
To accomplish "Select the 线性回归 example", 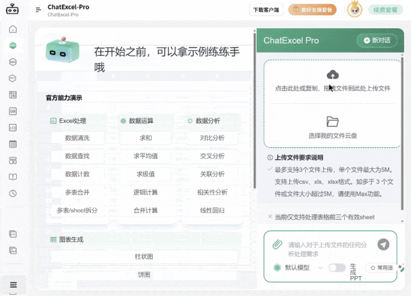I will (x=213, y=211).
